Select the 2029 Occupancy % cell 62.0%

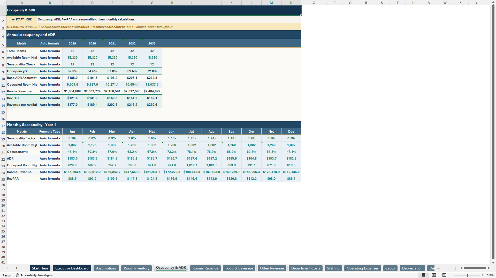tap(72, 71)
